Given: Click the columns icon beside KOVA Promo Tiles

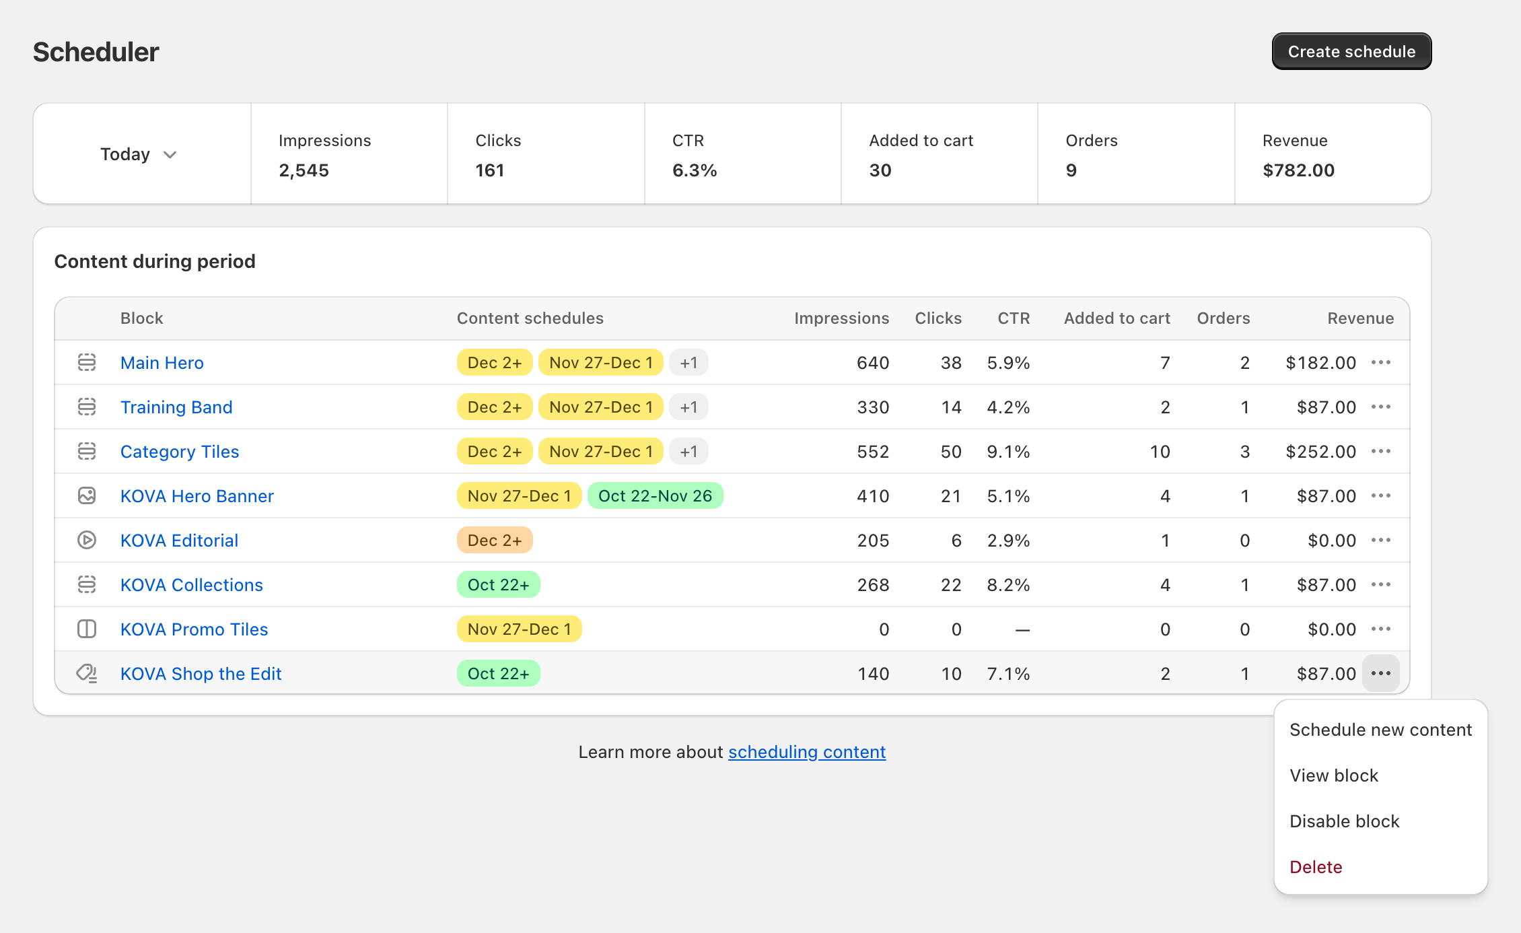Looking at the screenshot, I should click(x=87, y=629).
